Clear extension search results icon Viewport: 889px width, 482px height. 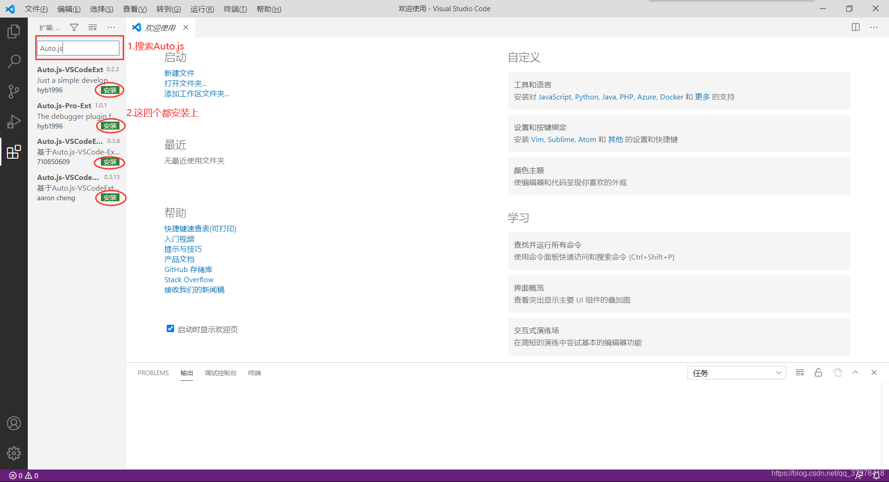pyautogui.click(x=93, y=28)
